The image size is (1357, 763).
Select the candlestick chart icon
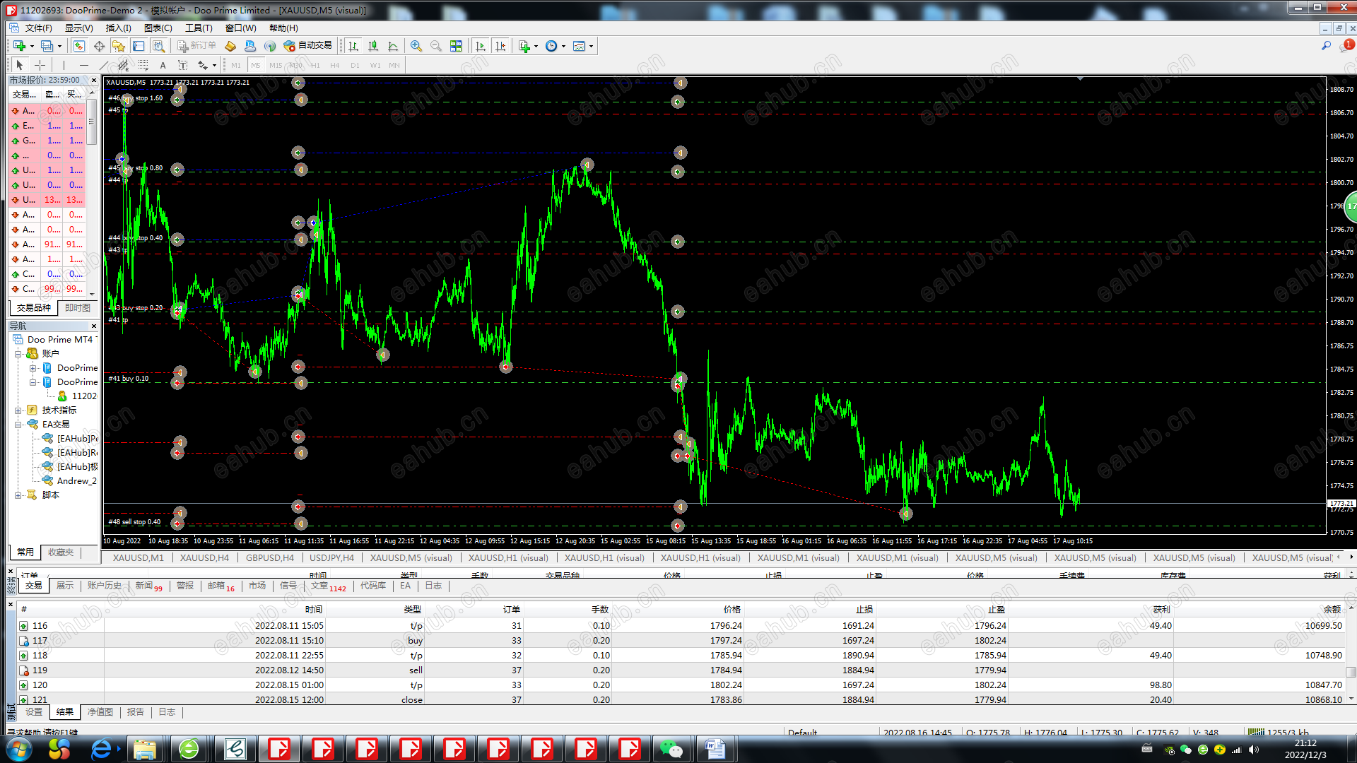(373, 46)
